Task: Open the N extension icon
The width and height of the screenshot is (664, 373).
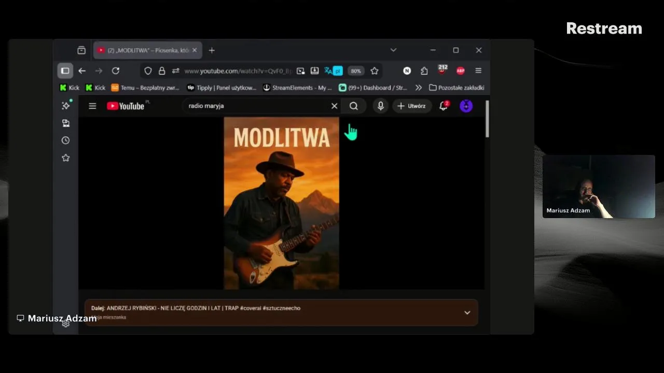Action: pos(407,71)
